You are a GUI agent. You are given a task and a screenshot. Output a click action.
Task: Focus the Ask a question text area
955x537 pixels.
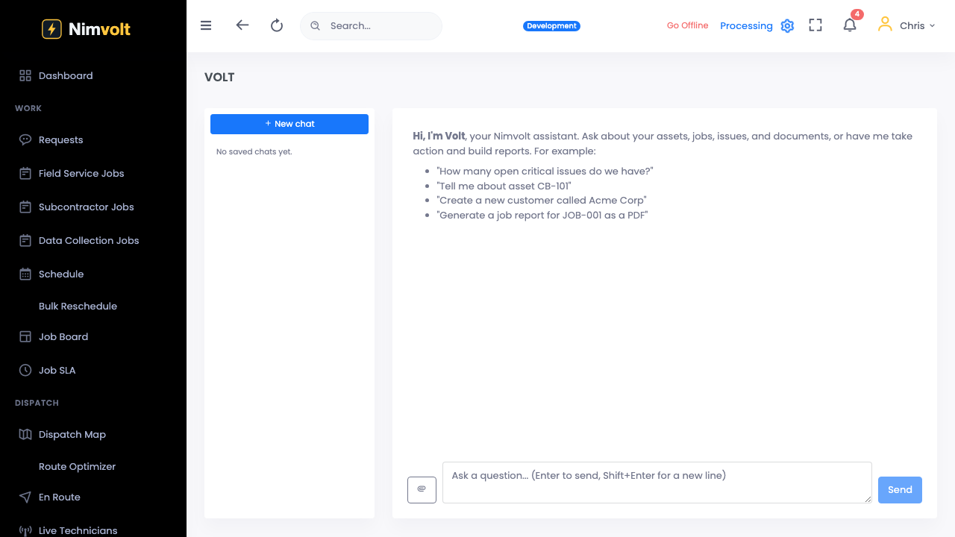pyautogui.click(x=657, y=483)
